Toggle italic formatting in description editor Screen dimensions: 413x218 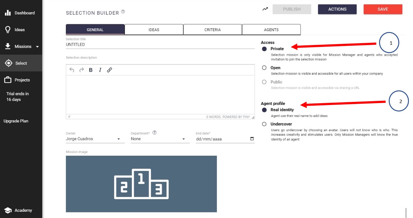pos(100,70)
